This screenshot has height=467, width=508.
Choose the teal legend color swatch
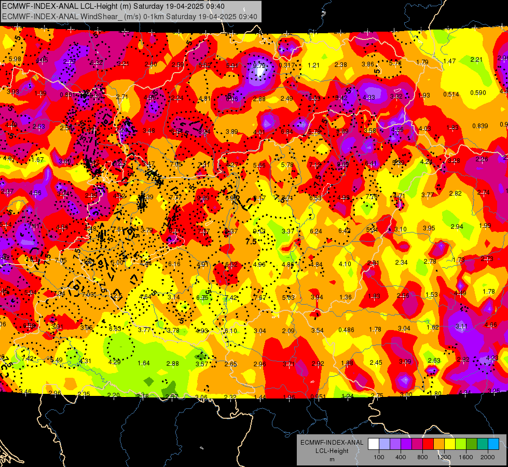point(483,444)
